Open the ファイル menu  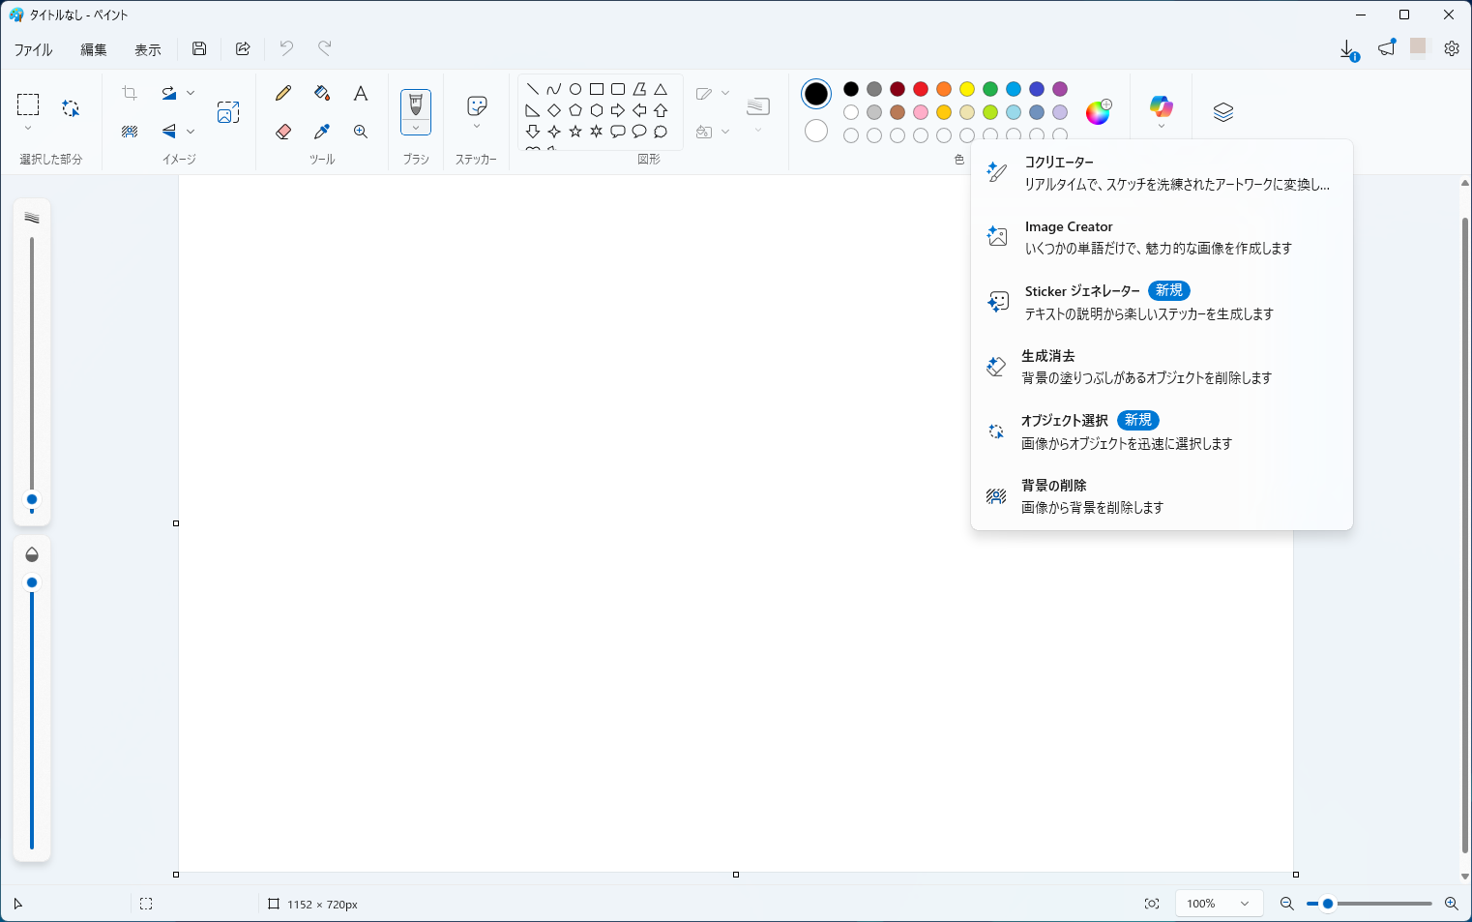tap(33, 48)
